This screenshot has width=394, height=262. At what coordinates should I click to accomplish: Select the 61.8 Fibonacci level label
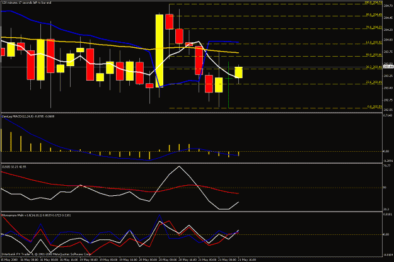pyautogui.click(x=374, y=42)
